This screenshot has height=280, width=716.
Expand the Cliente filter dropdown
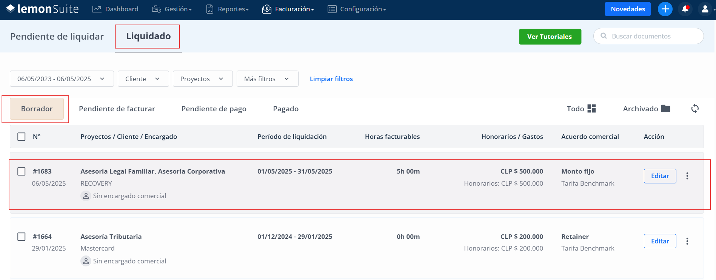pyautogui.click(x=143, y=79)
